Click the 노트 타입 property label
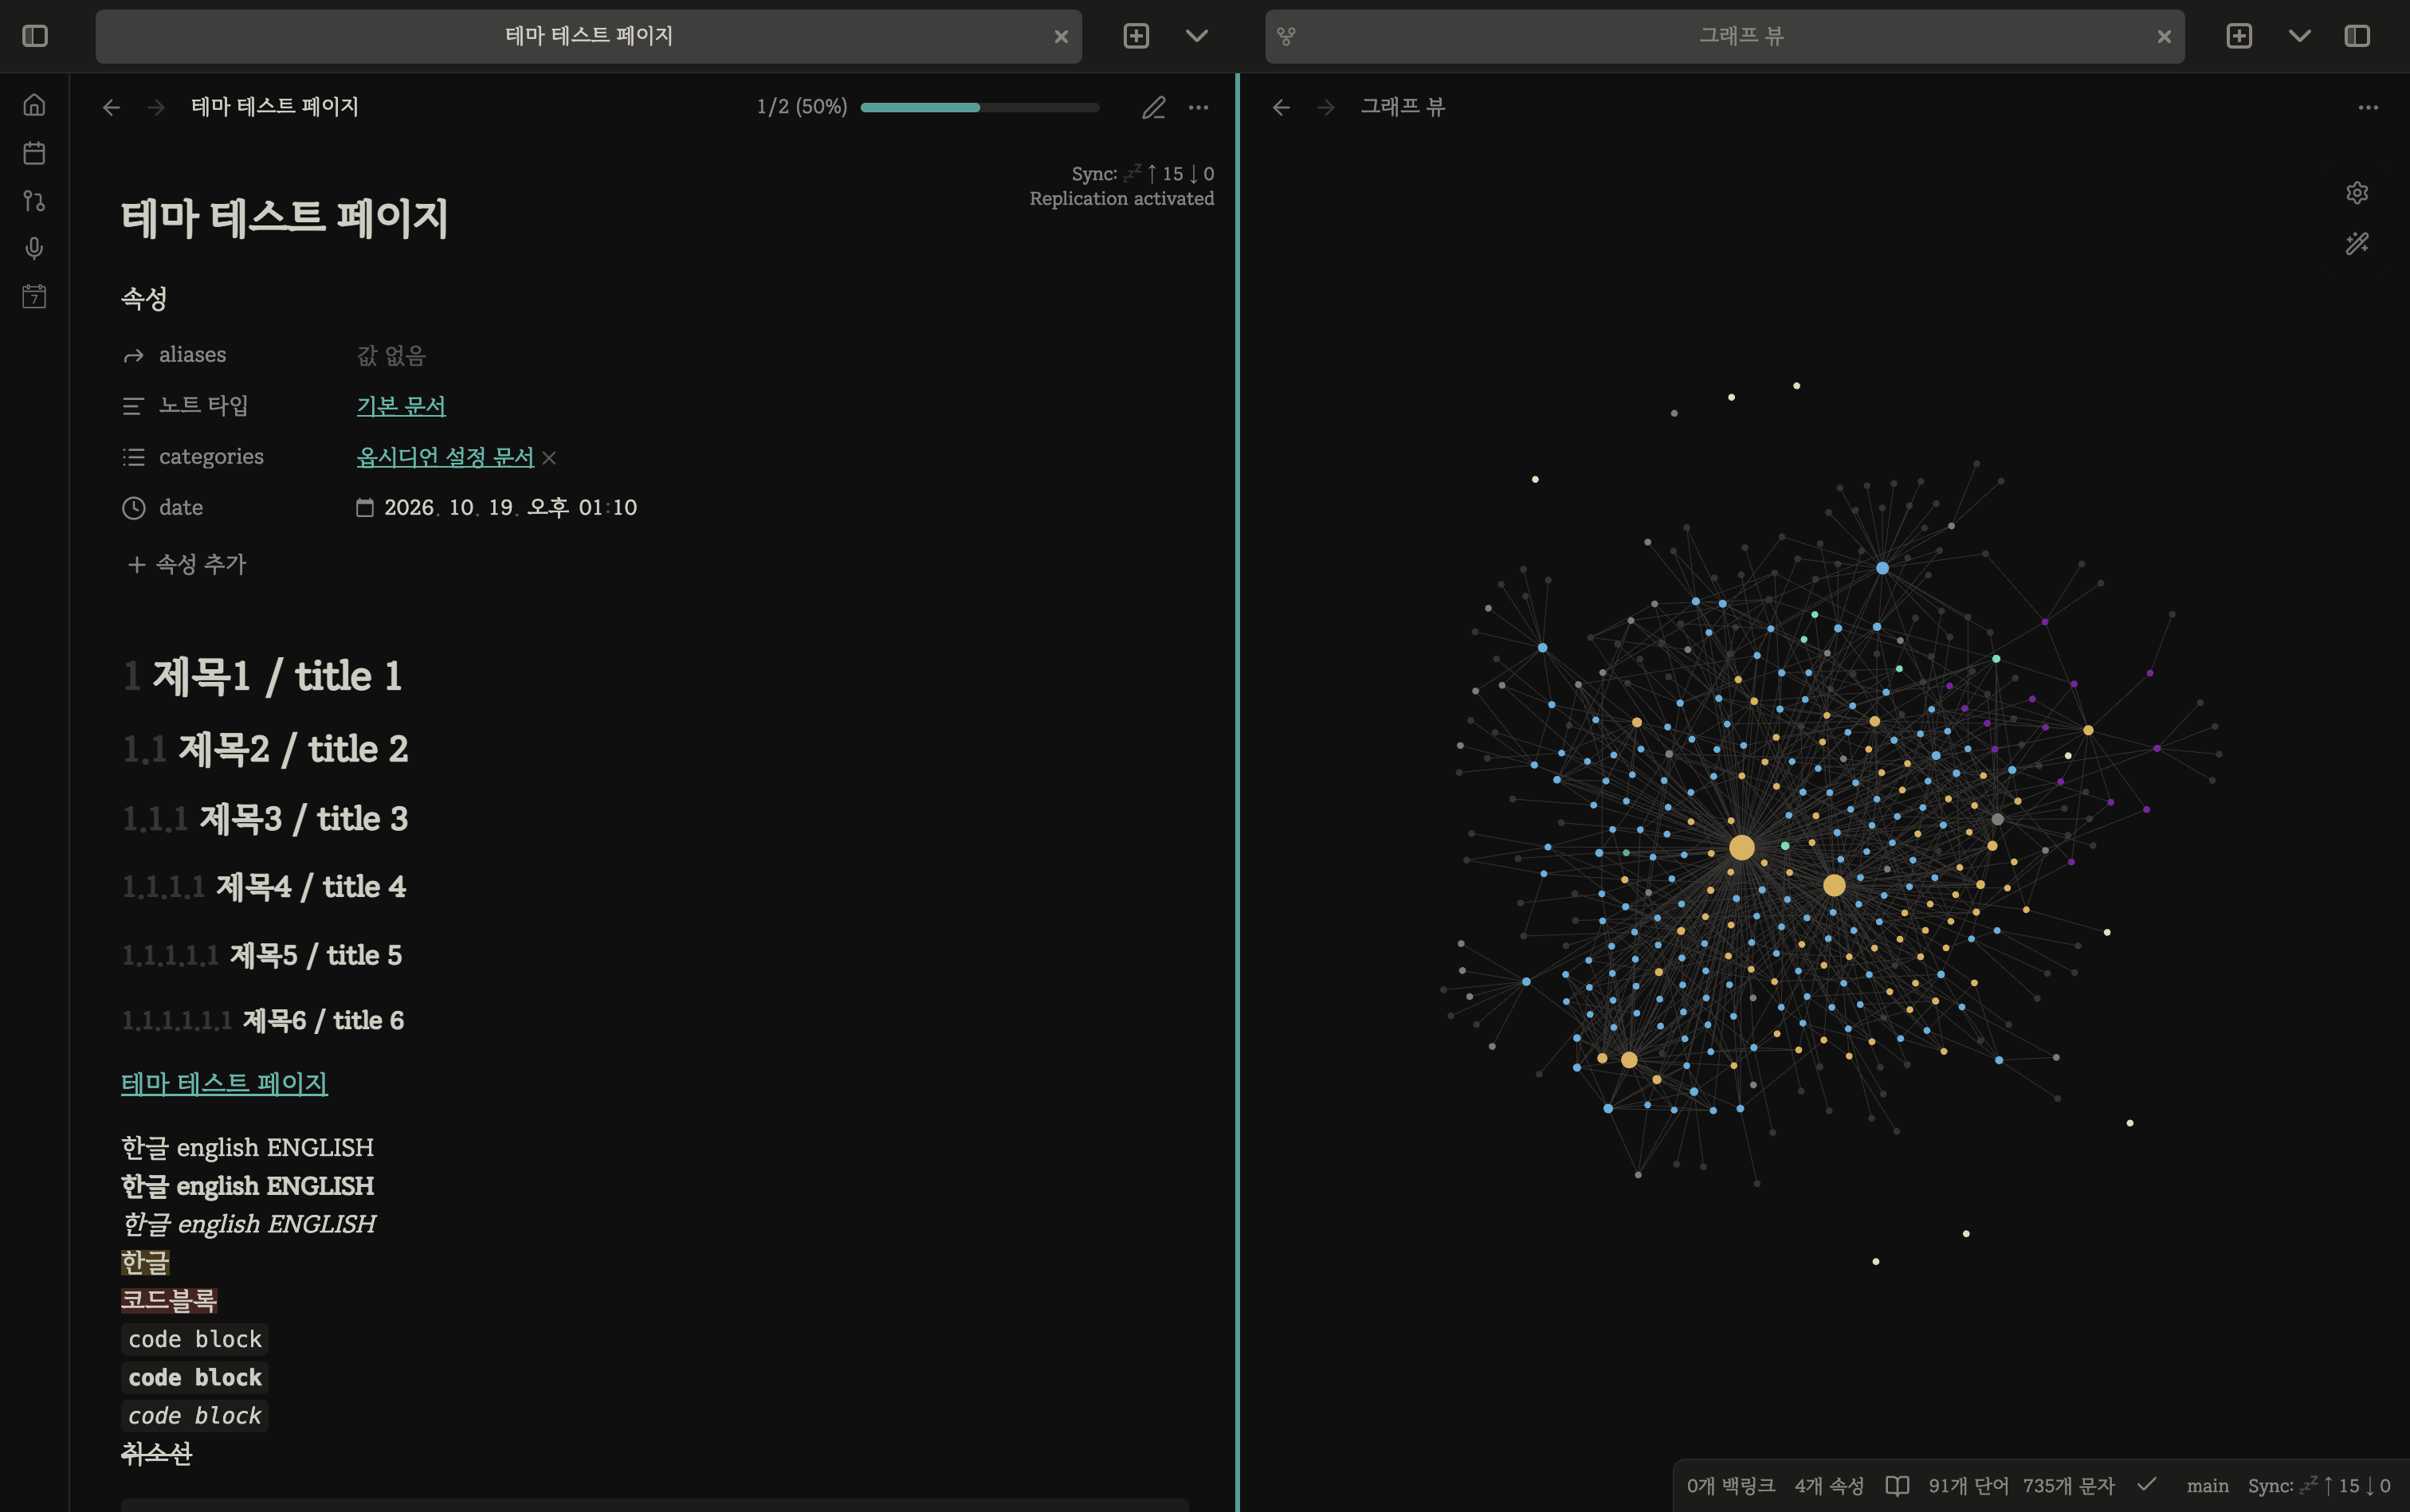Viewport: 2410px width, 1512px height. point(203,405)
